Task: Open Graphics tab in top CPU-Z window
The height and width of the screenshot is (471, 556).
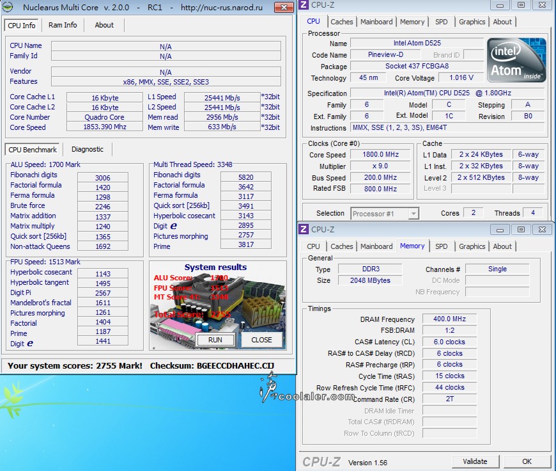Action: [x=472, y=22]
